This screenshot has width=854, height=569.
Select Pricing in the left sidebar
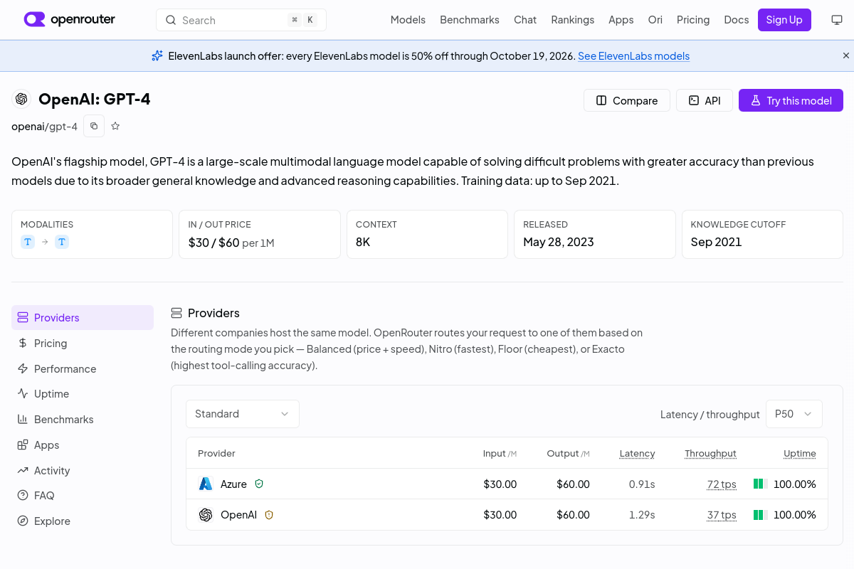[83, 343]
